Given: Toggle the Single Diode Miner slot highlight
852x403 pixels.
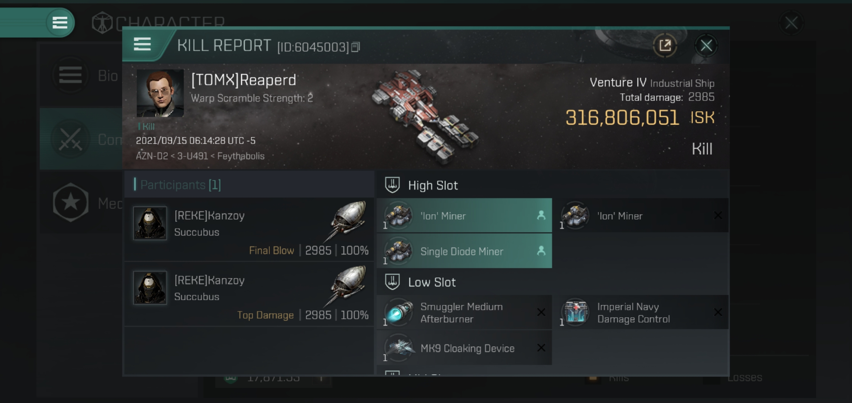Looking at the screenshot, I should pyautogui.click(x=465, y=251).
